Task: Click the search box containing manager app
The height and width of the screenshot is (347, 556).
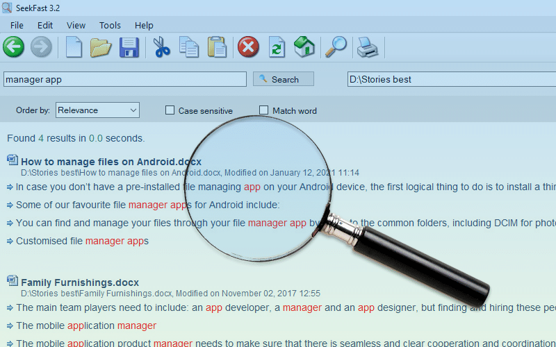Action: (125, 79)
